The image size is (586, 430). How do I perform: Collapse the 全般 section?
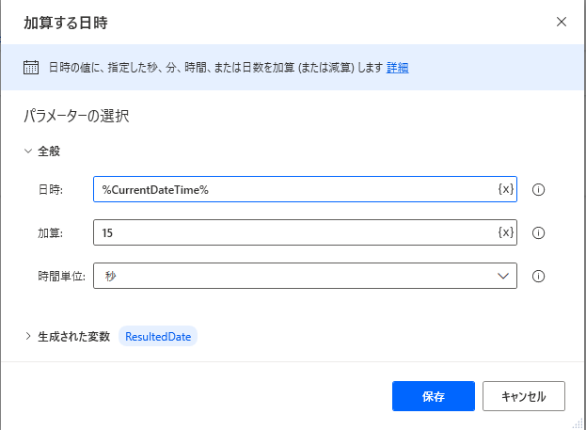[x=28, y=151]
